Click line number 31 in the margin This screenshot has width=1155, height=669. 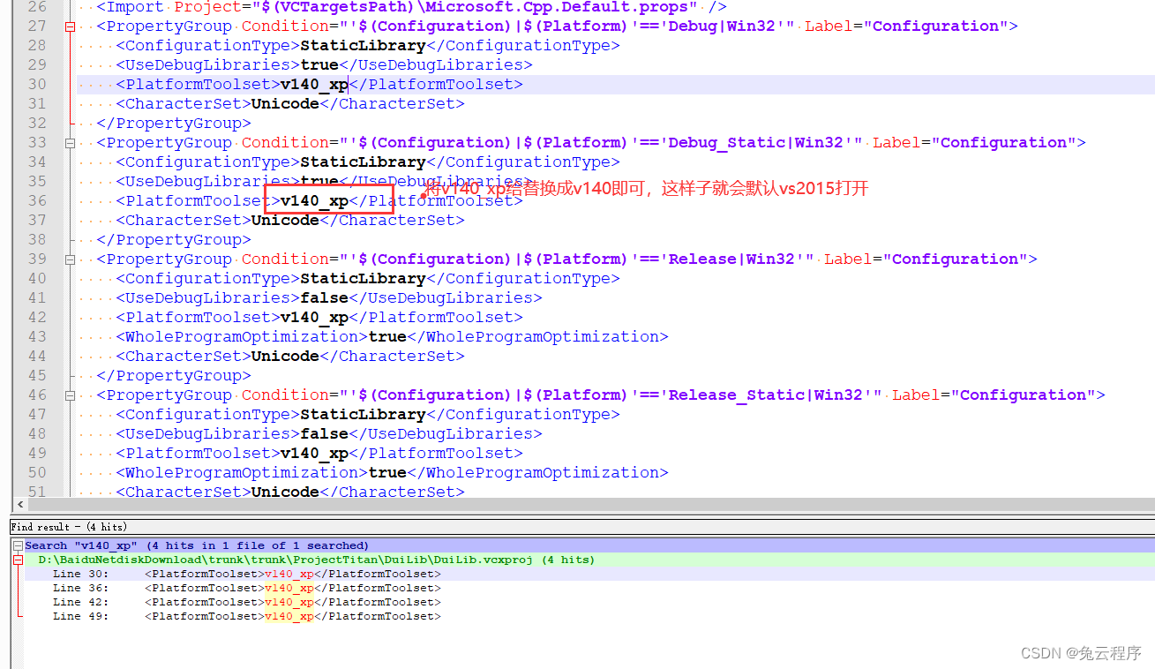(36, 104)
